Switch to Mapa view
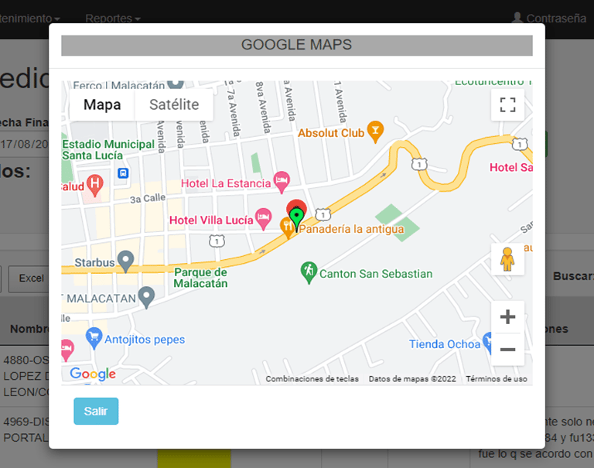Image resolution: width=594 pixels, height=468 pixels. coord(102,104)
